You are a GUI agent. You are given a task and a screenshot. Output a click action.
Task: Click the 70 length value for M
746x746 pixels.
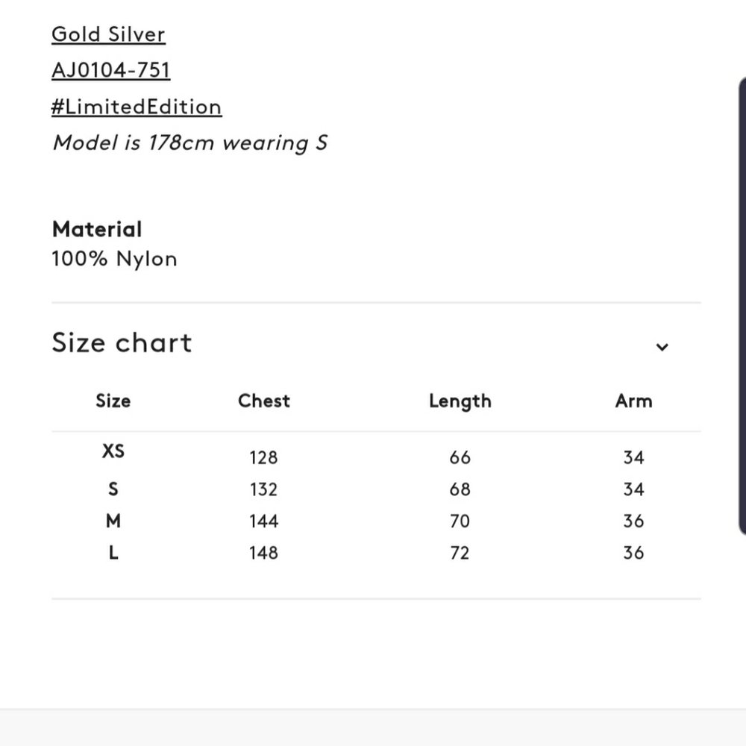(x=460, y=521)
